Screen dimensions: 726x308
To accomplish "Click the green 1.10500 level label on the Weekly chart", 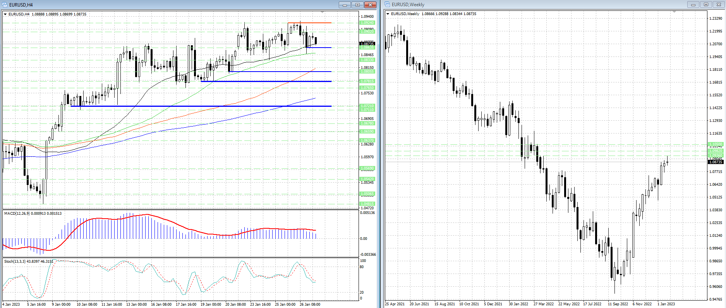I will [716, 144].
